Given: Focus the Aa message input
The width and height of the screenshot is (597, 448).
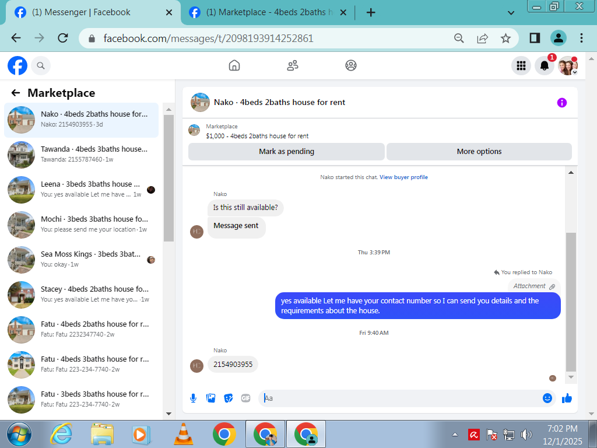Looking at the screenshot, I should [x=400, y=398].
